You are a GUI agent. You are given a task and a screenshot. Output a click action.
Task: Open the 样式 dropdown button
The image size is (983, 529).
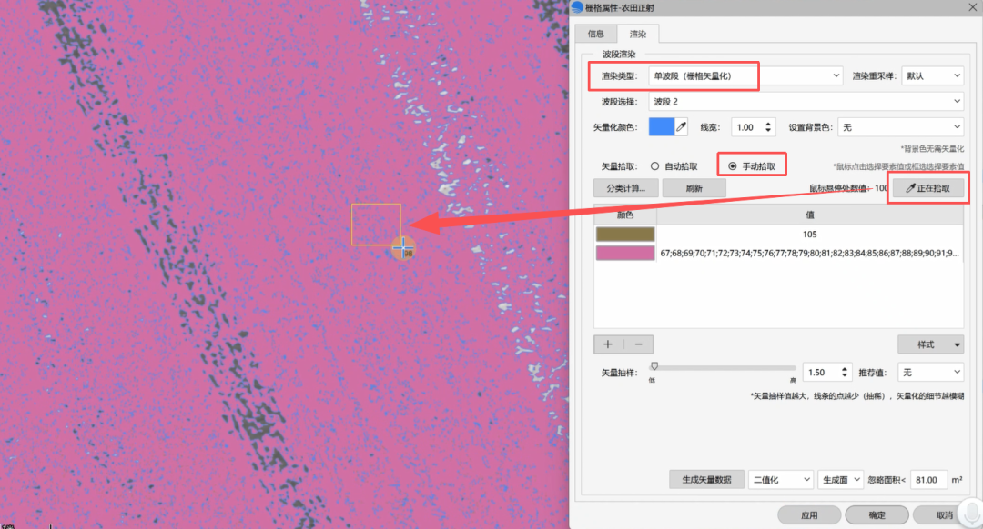(930, 344)
